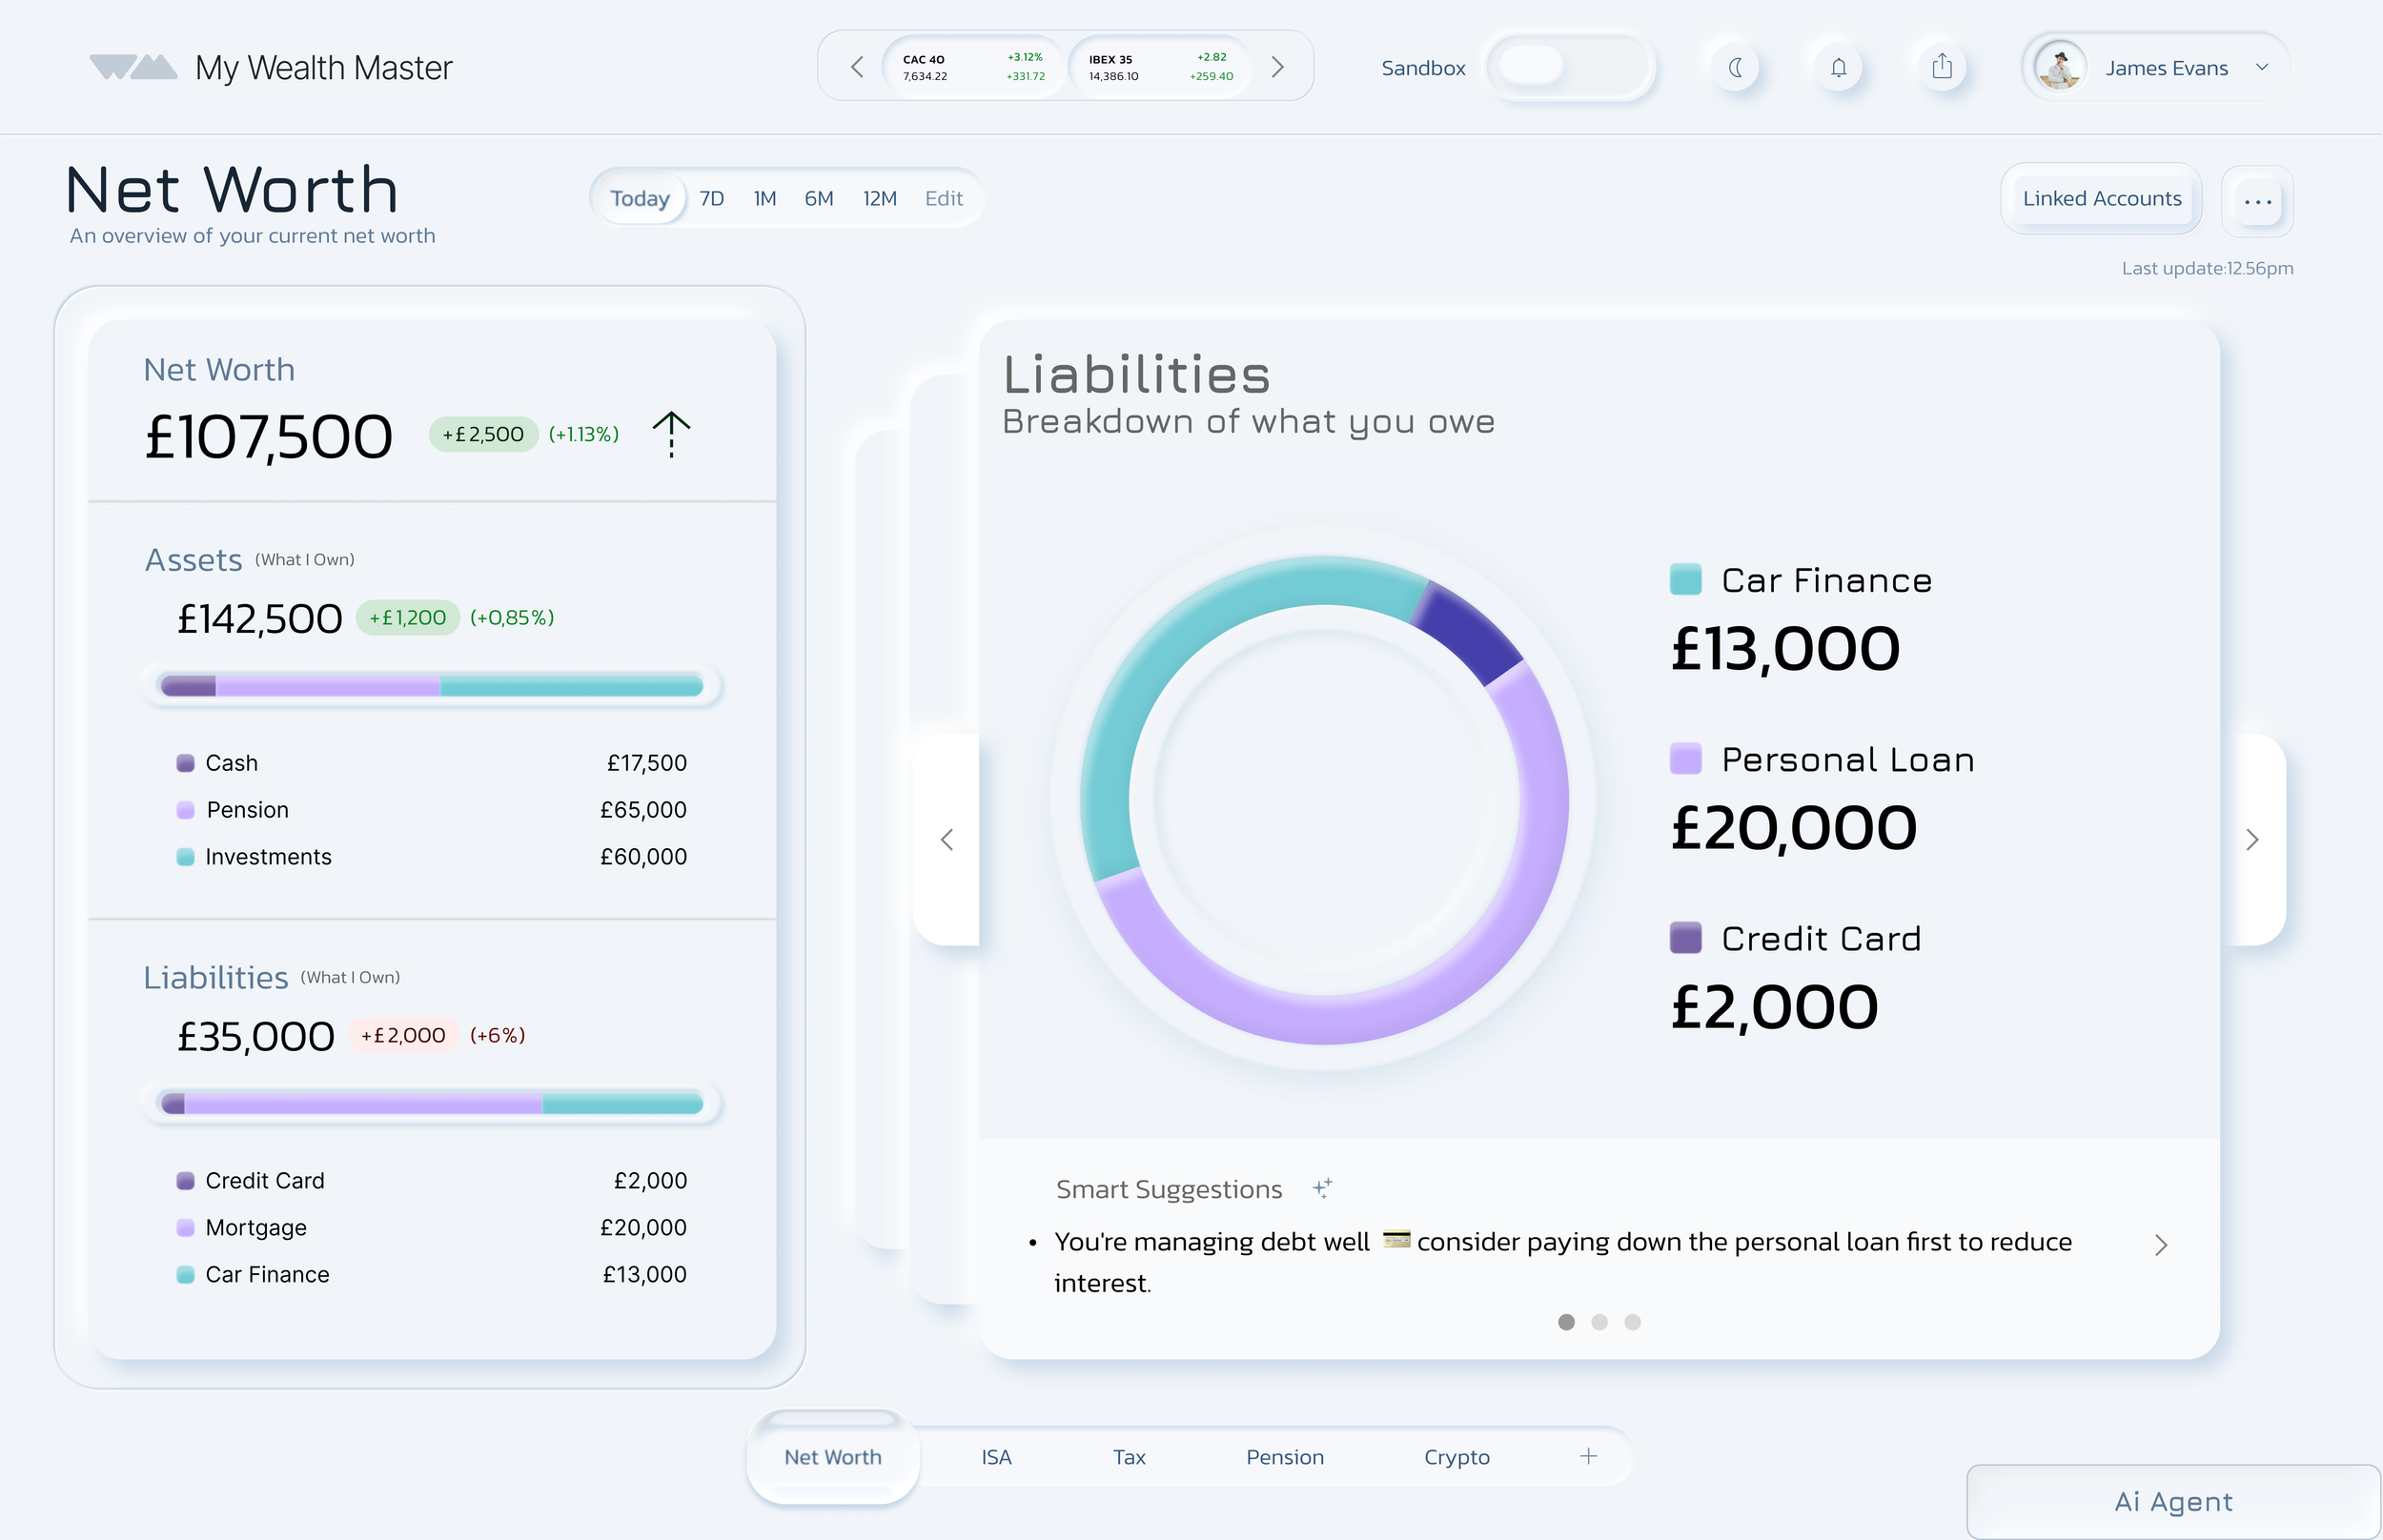The height and width of the screenshot is (1540, 2383).
Task: Click the share export icon
Action: (x=1941, y=68)
